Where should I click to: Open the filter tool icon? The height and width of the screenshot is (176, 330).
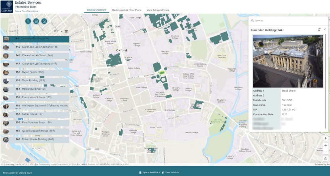click(x=28, y=21)
